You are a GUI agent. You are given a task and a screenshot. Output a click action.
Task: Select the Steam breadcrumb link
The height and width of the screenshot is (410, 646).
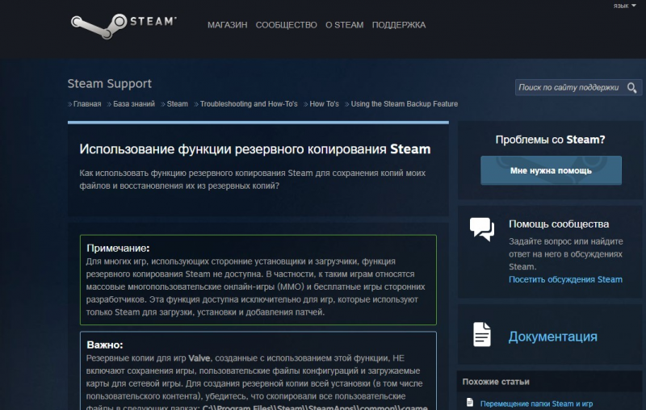click(177, 104)
